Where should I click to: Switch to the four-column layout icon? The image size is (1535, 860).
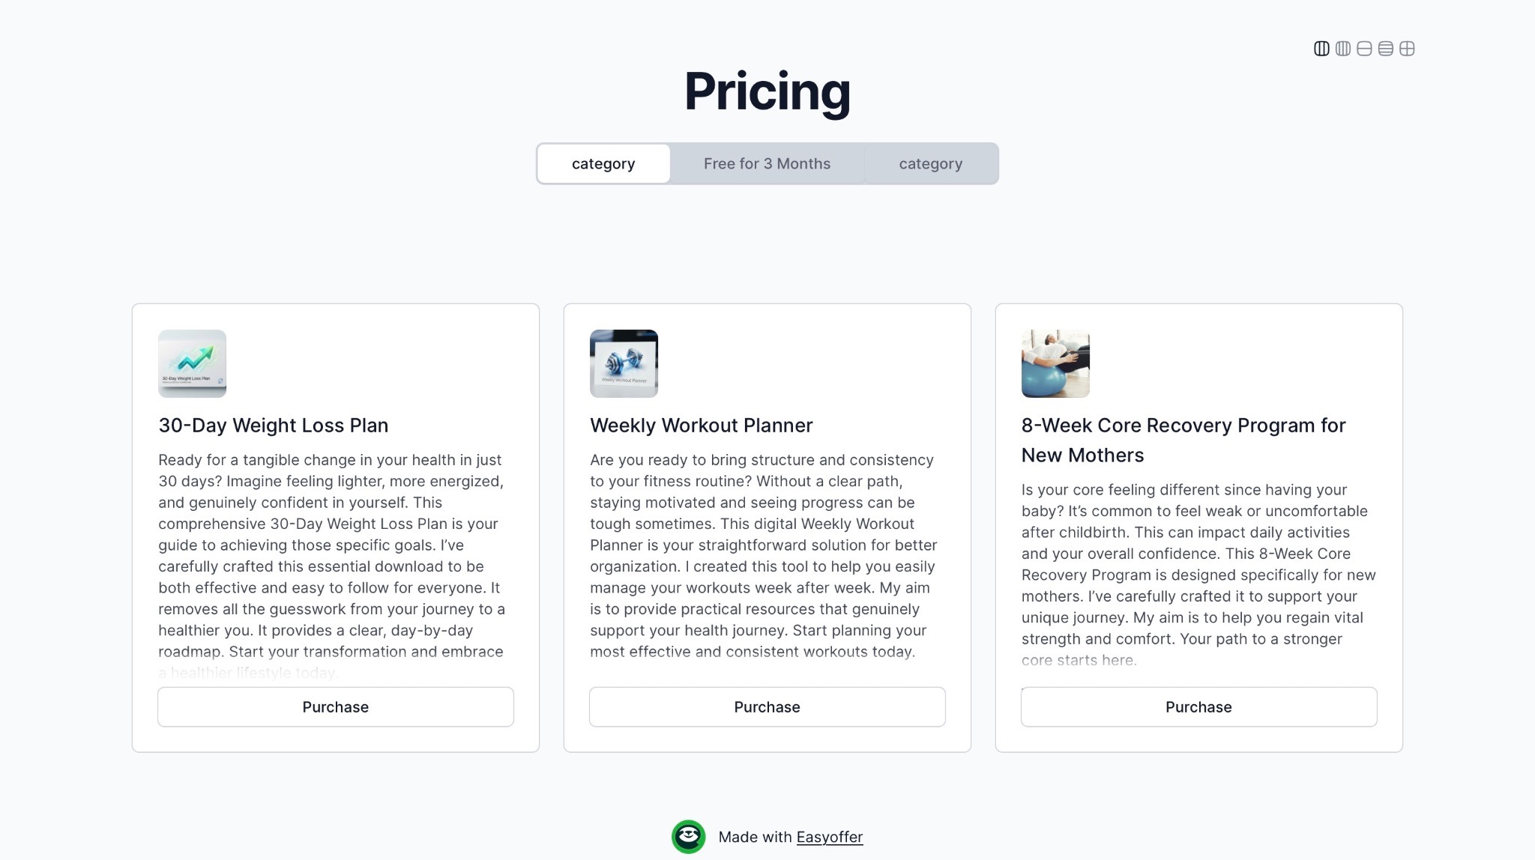(x=1343, y=49)
